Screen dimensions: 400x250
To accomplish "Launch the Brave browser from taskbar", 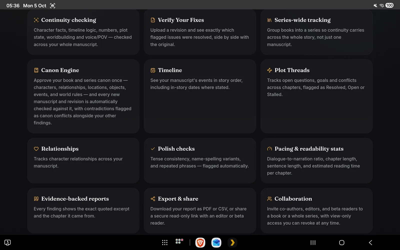I will pos(200,242).
